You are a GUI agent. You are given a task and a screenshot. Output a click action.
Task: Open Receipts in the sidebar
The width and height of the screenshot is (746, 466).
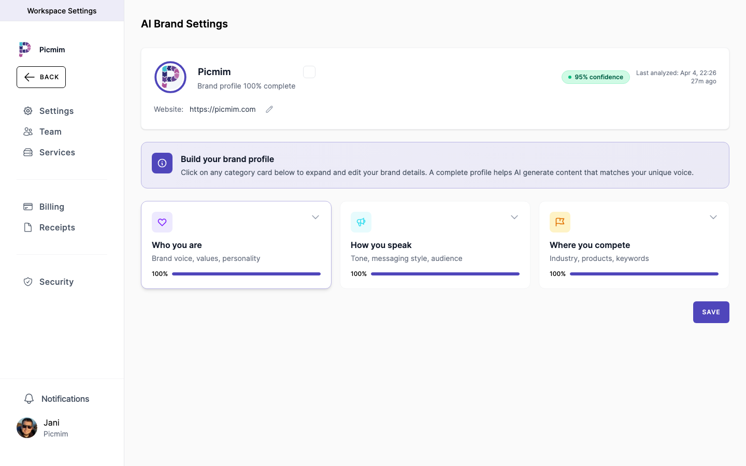point(57,227)
